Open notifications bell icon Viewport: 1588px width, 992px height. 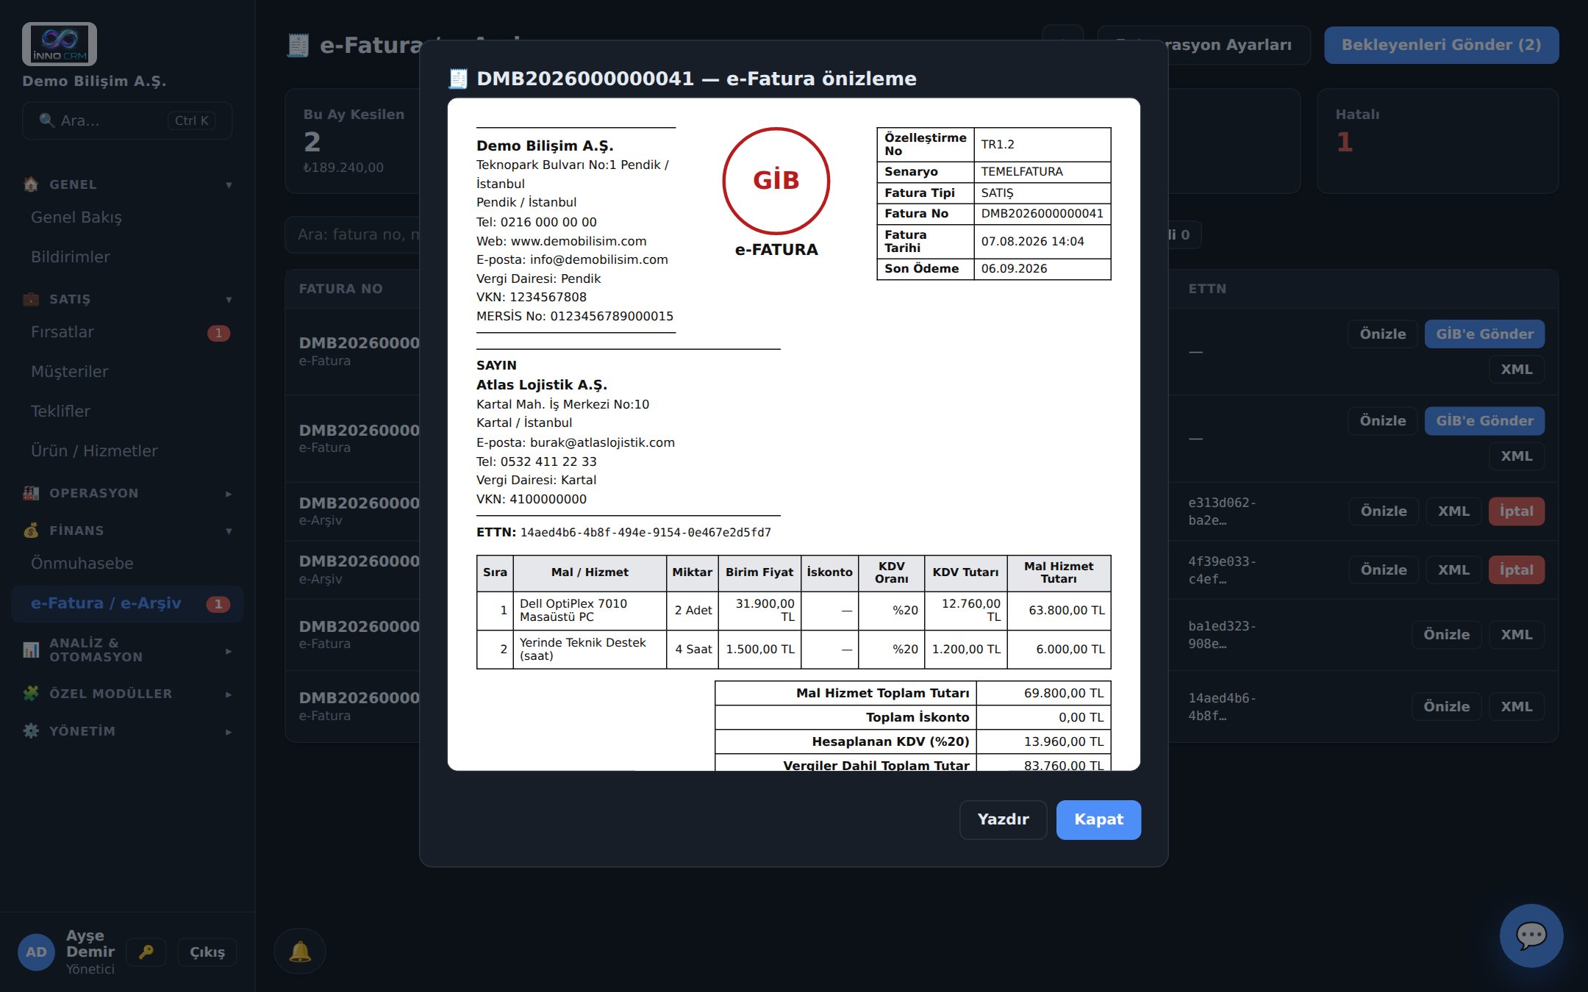click(299, 952)
